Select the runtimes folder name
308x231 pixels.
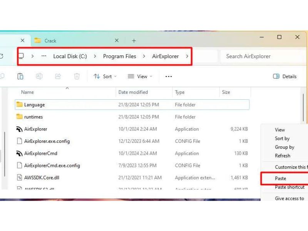coord(33,117)
